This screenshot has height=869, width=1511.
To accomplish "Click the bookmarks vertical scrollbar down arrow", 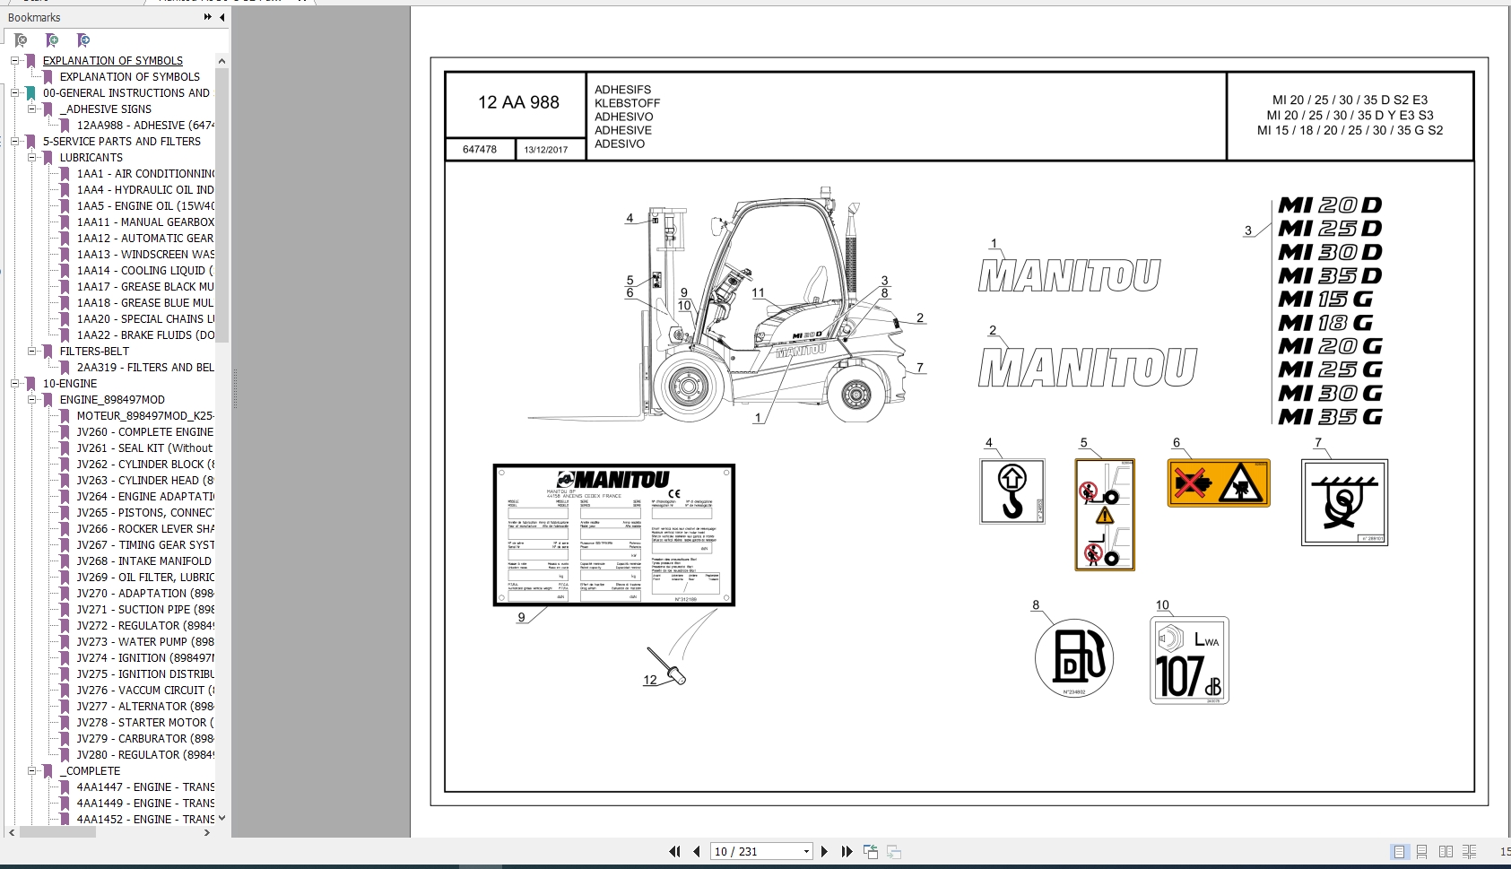I will pos(221,818).
